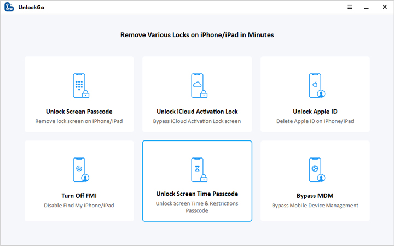Screen dimensions: 394x246
Task: Click the Bypass MDM gear phone icon
Action: point(315,170)
